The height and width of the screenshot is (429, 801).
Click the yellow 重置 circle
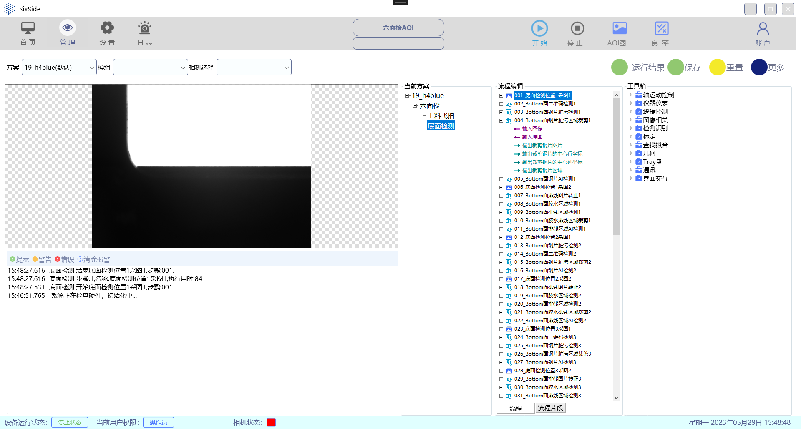coord(718,67)
